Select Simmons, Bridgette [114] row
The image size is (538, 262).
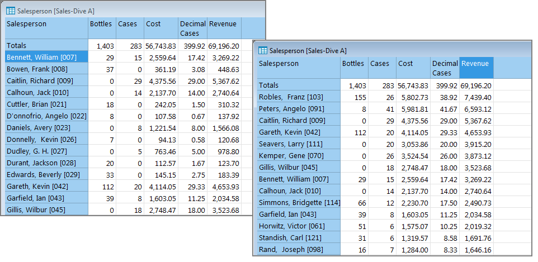[x=299, y=202]
